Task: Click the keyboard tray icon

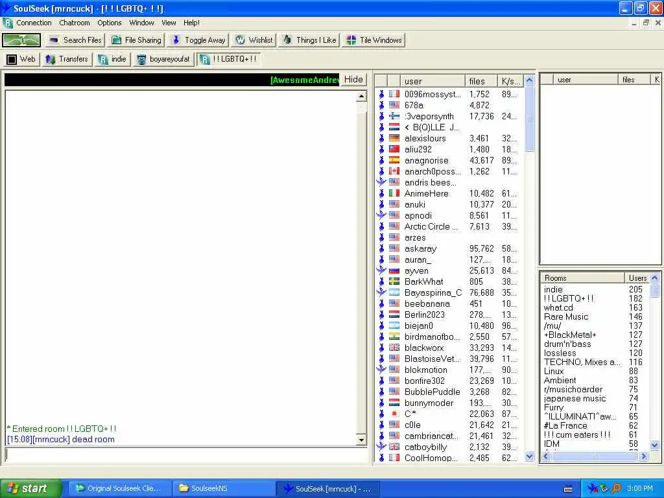Action: 568,489
